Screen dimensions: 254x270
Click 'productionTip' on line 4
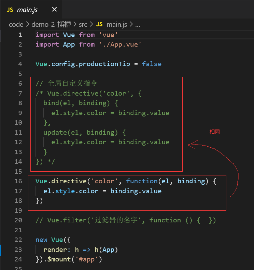[x=104, y=64]
